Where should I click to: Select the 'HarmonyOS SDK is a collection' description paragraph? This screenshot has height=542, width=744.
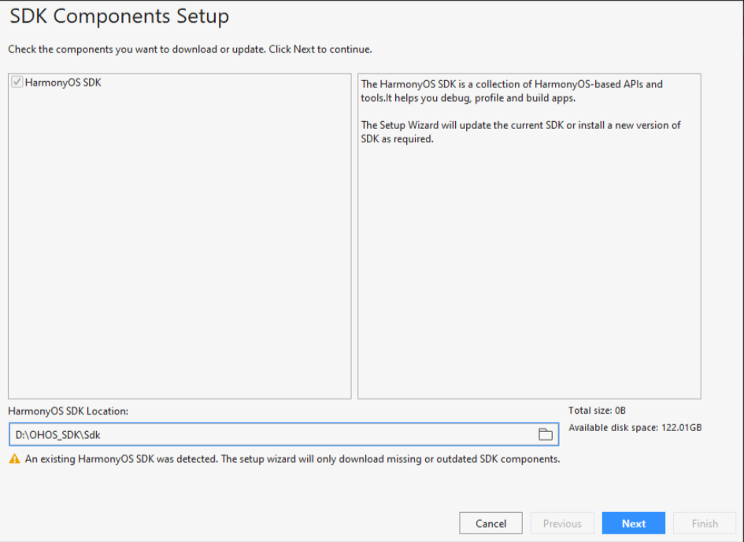tap(512, 90)
